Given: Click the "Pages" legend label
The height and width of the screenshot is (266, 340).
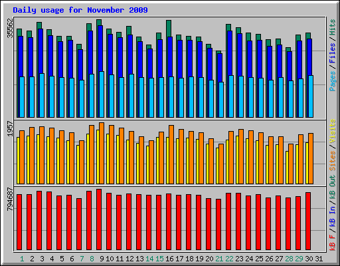Looking at the screenshot, I should pos(333,81).
